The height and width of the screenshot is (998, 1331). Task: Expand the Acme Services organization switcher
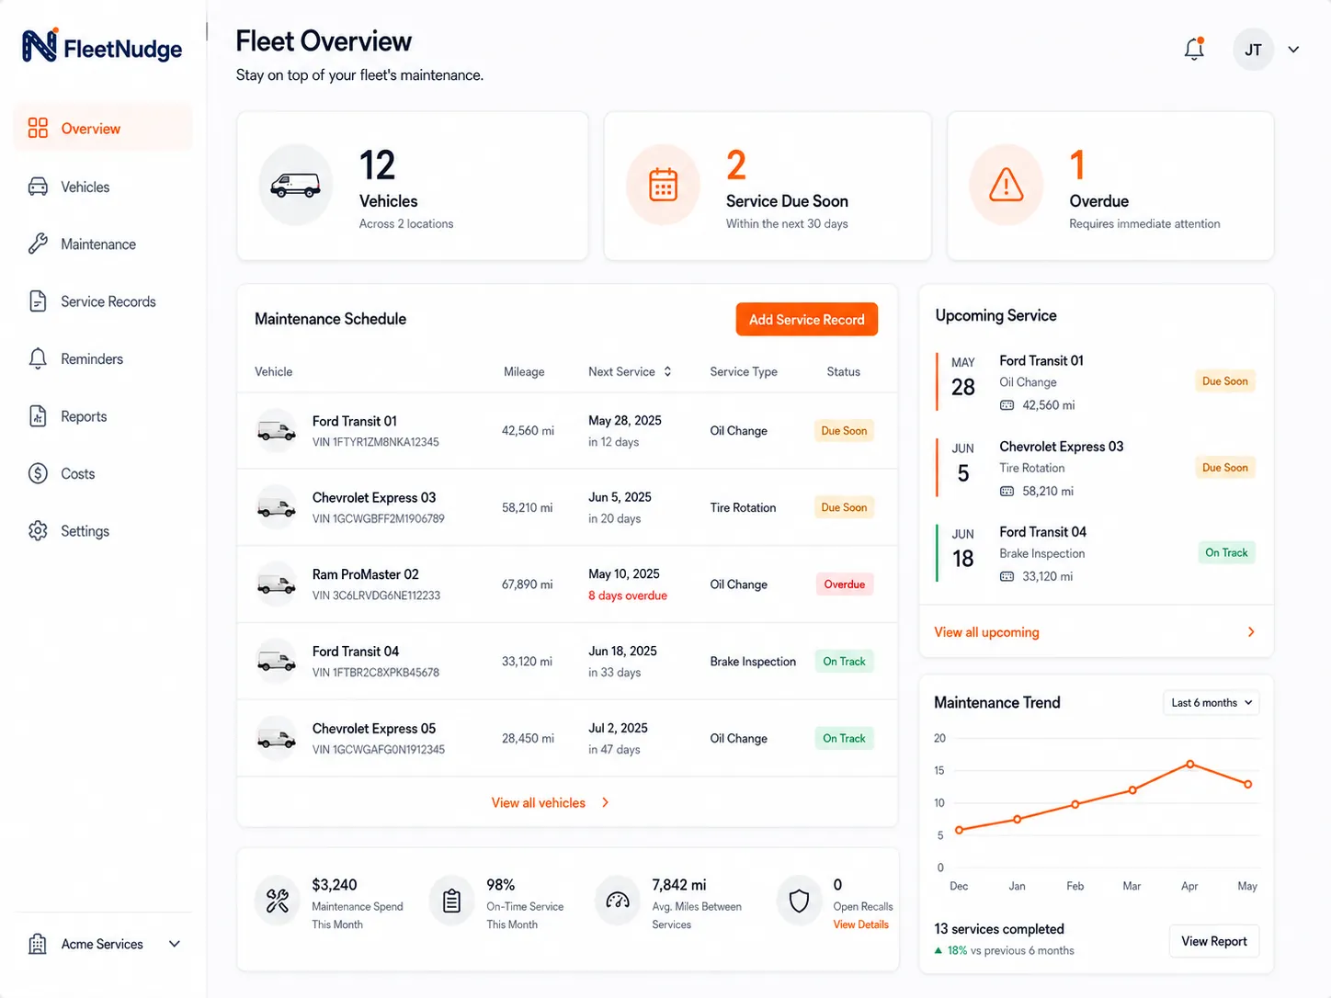[x=175, y=944]
